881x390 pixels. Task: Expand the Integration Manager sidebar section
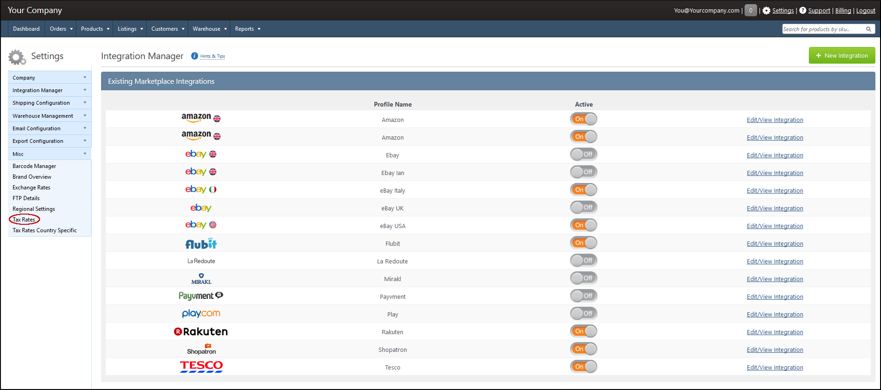pos(49,90)
